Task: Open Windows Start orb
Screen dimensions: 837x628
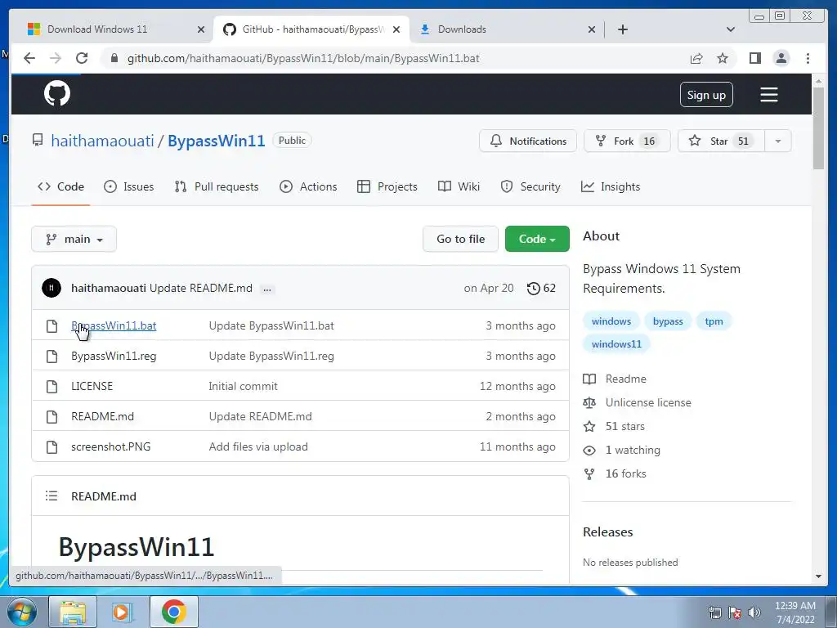Action: point(22,612)
